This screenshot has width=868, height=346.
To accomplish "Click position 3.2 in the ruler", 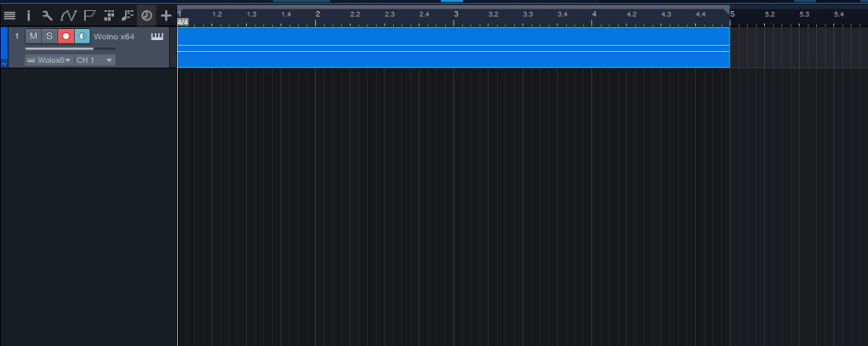I will click(494, 14).
